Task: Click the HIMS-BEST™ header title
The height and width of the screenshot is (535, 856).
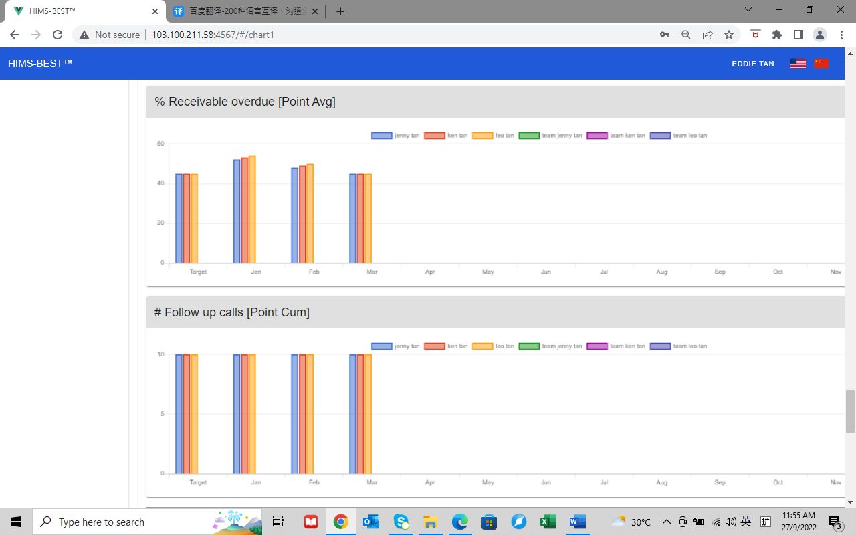Action: [40, 64]
